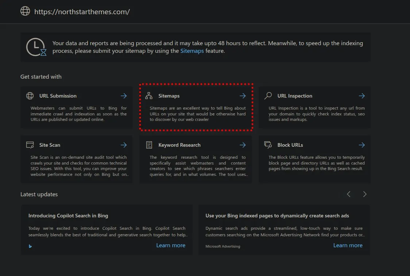
Task: Click the URL Inspection description text
Action: coord(317,114)
